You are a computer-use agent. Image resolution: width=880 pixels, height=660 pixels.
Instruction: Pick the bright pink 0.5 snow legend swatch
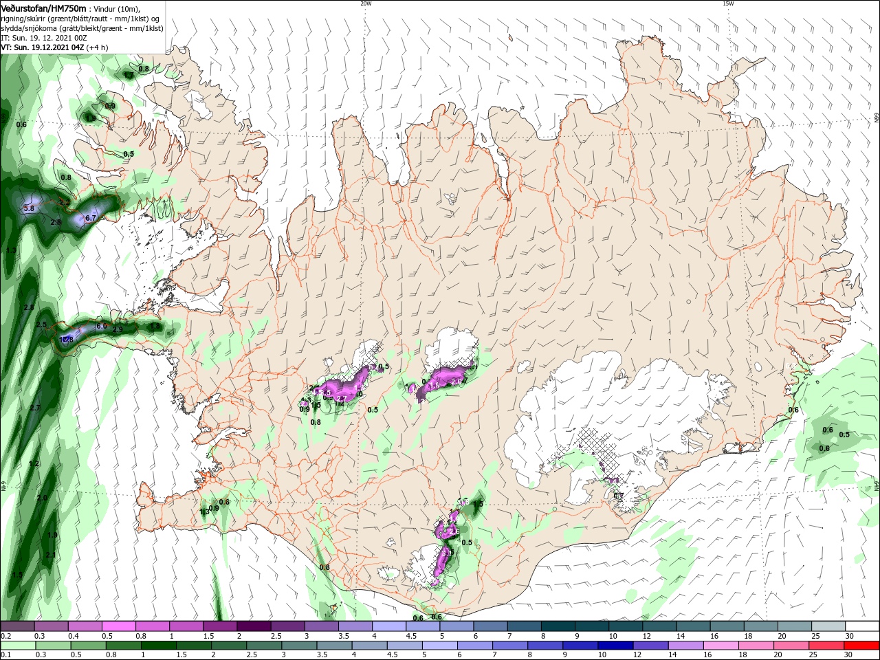coord(118,626)
